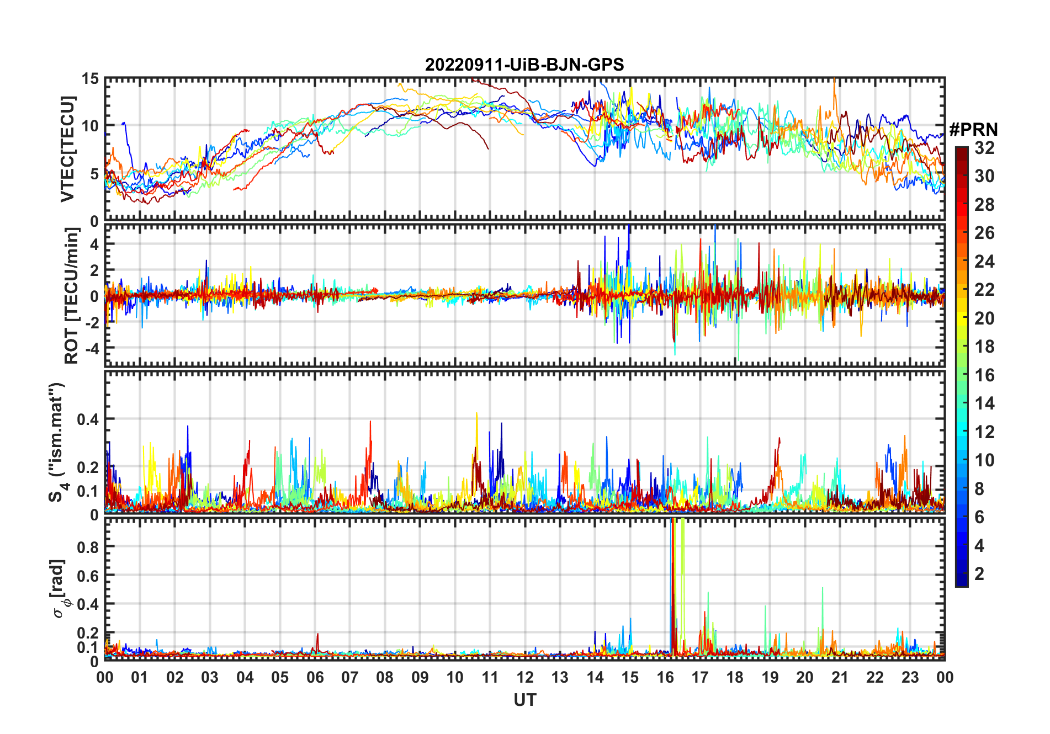This screenshot has height=734, width=1050.
Task: Select hour 12 on the UT axis
Action: click(x=525, y=677)
